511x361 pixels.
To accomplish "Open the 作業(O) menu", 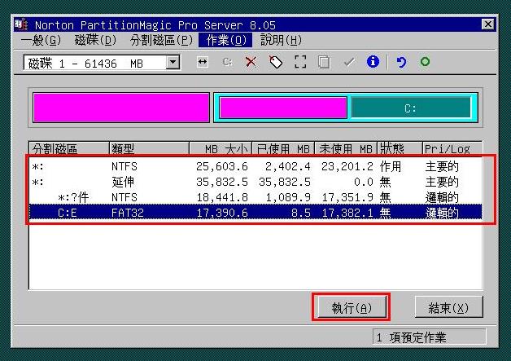I will point(225,40).
